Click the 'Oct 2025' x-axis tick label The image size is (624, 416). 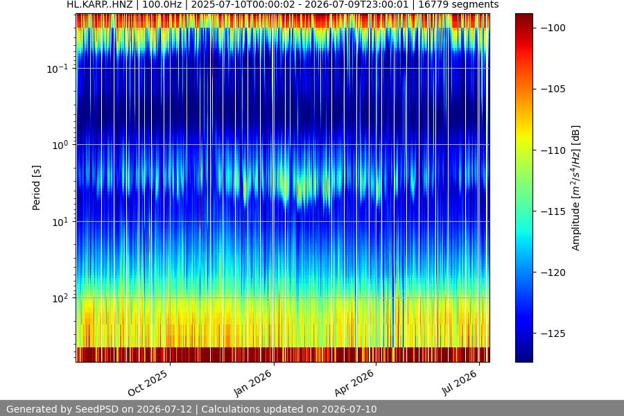tap(148, 383)
